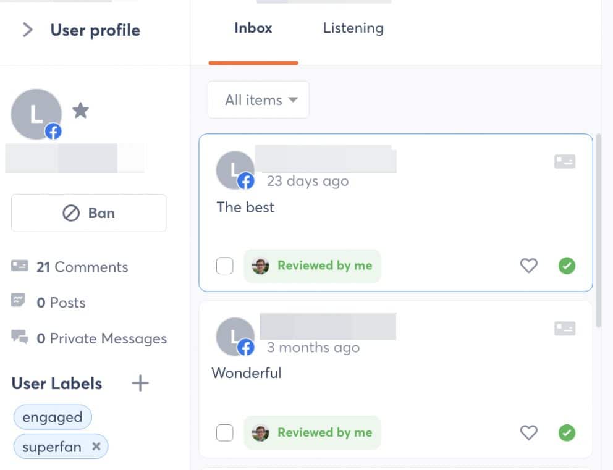Image resolution: width=613 pixels, height=470 pixels.
Task: Remove the superfan label
Action: coord(96,446)
